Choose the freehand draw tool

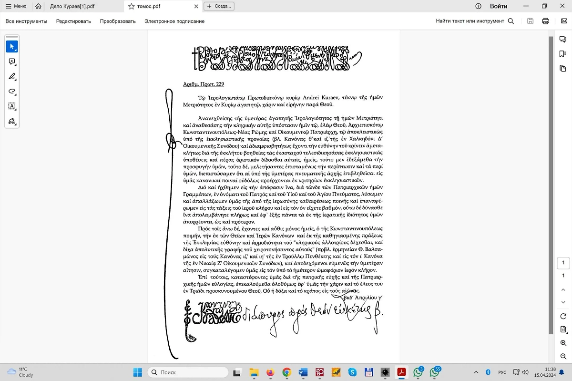12,91
